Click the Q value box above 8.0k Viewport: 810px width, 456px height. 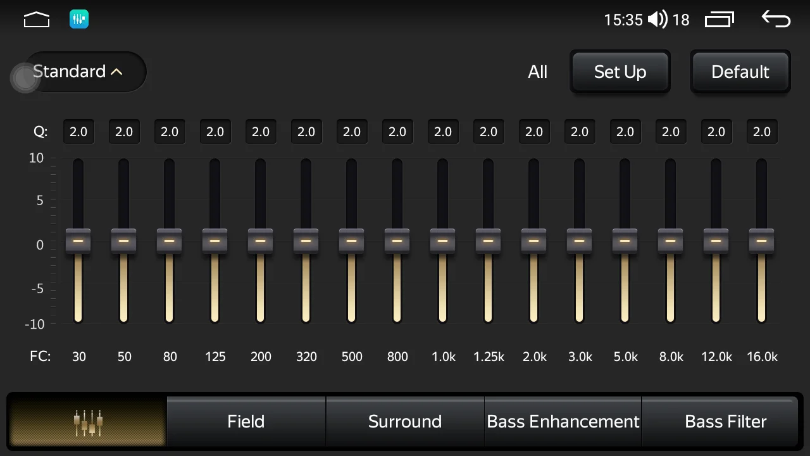pos(671,132)
